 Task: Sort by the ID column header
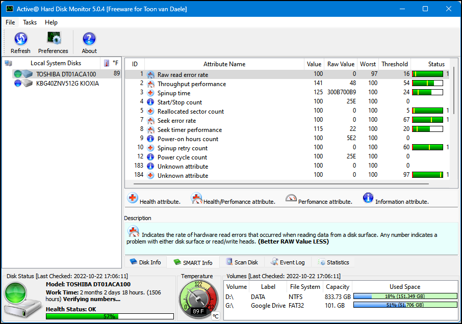(135, 64)
